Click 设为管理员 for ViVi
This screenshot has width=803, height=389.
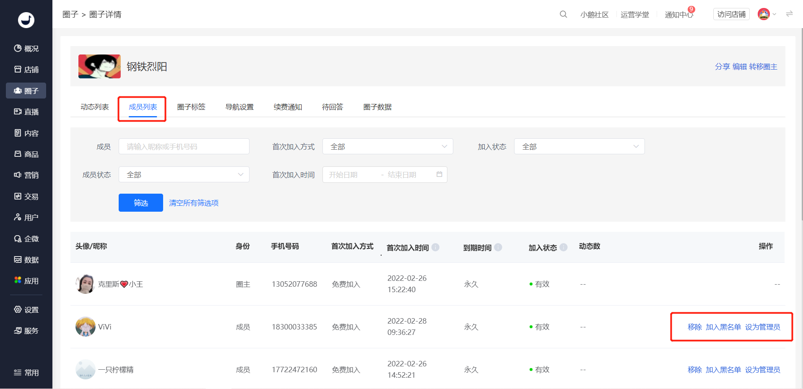[763, 327]
